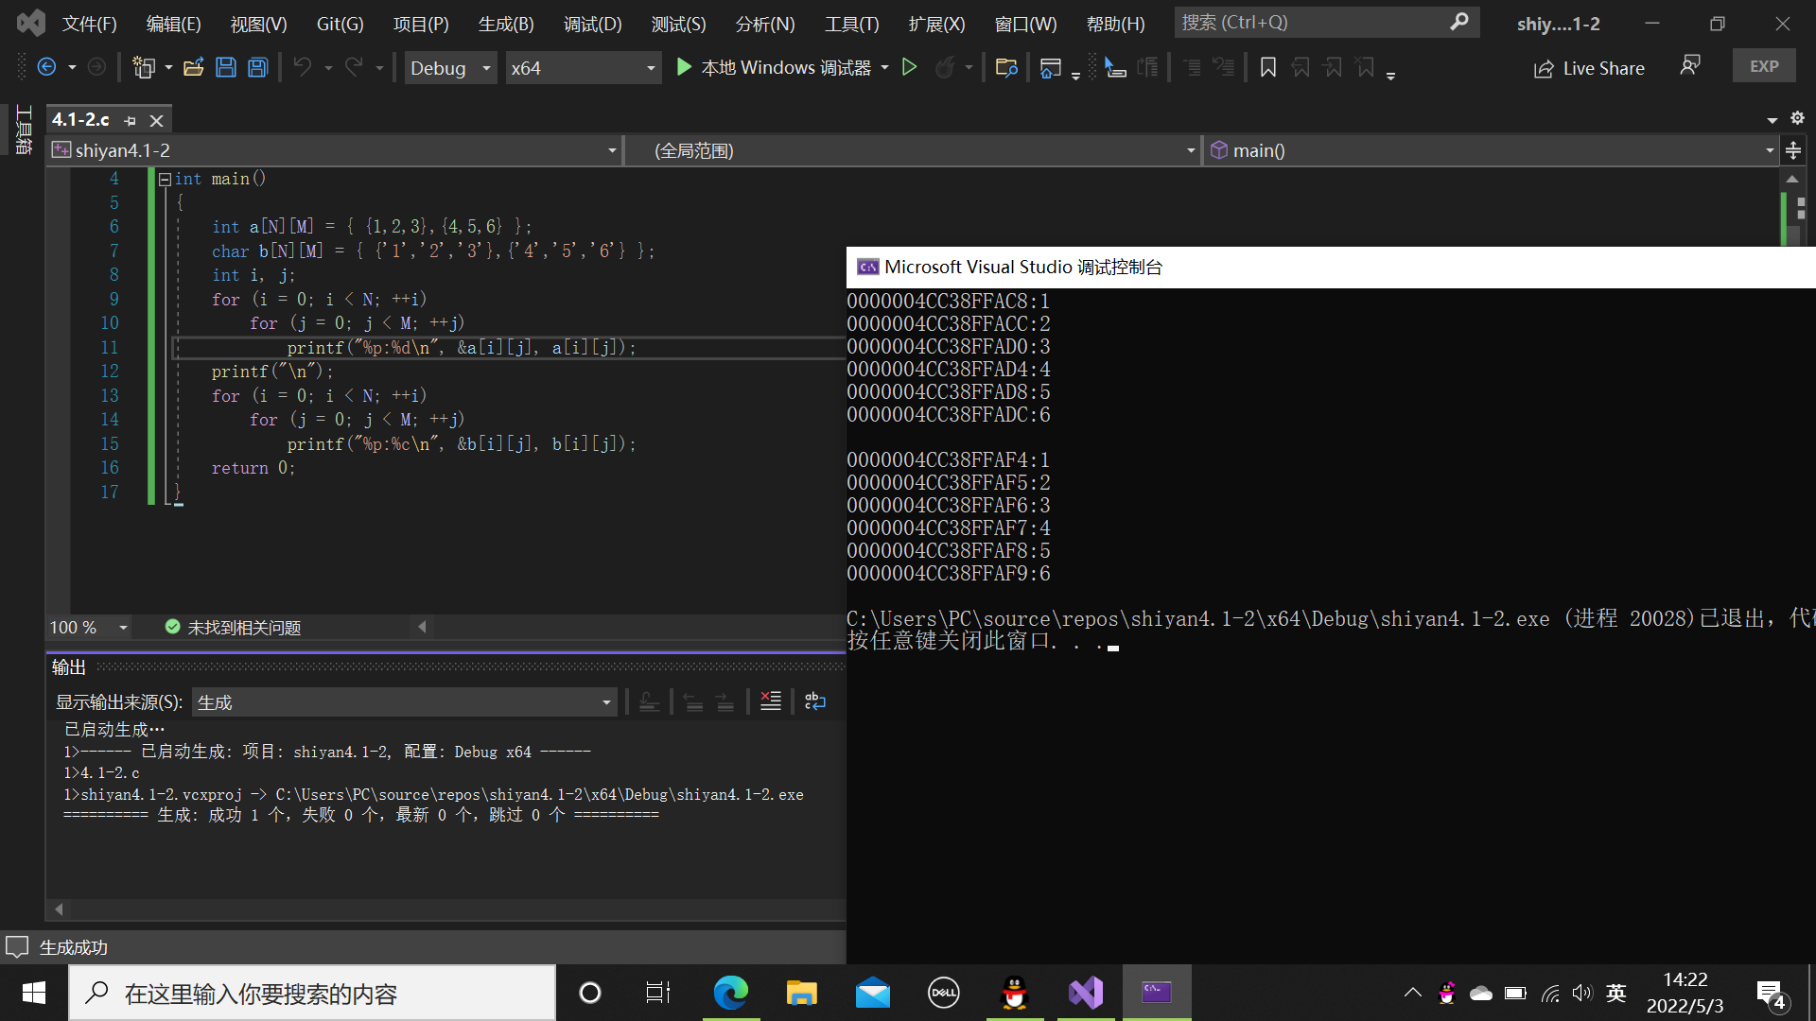The height and width of the screenshot is (1021, 1816).
Task: Open Microsoft Edge from the taskbar
Action: (730, 993)
